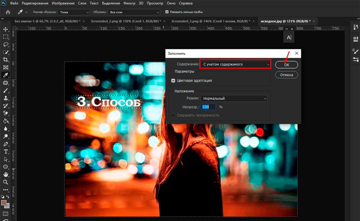The image size is (360, 221).
Task: Click Отмена to cancel the fill
Action: (286, 75)
